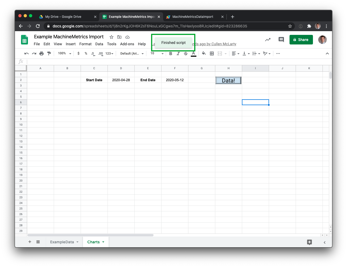Screen dimensions: 347x267
Task: Switch to the ExampleData sheet tab
Action: tap(62, 242)
